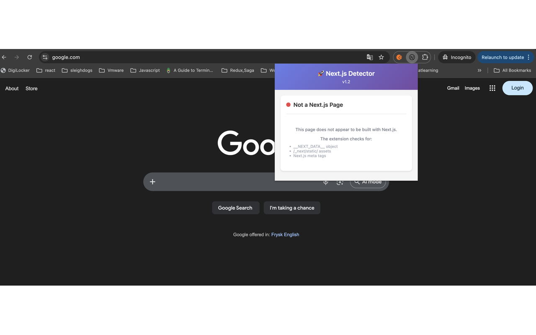Click the browser forward arrow
The image size is (536, 335).
(17, 57)
